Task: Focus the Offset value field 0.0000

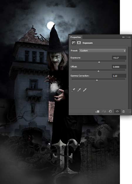Action: (119, 67)
